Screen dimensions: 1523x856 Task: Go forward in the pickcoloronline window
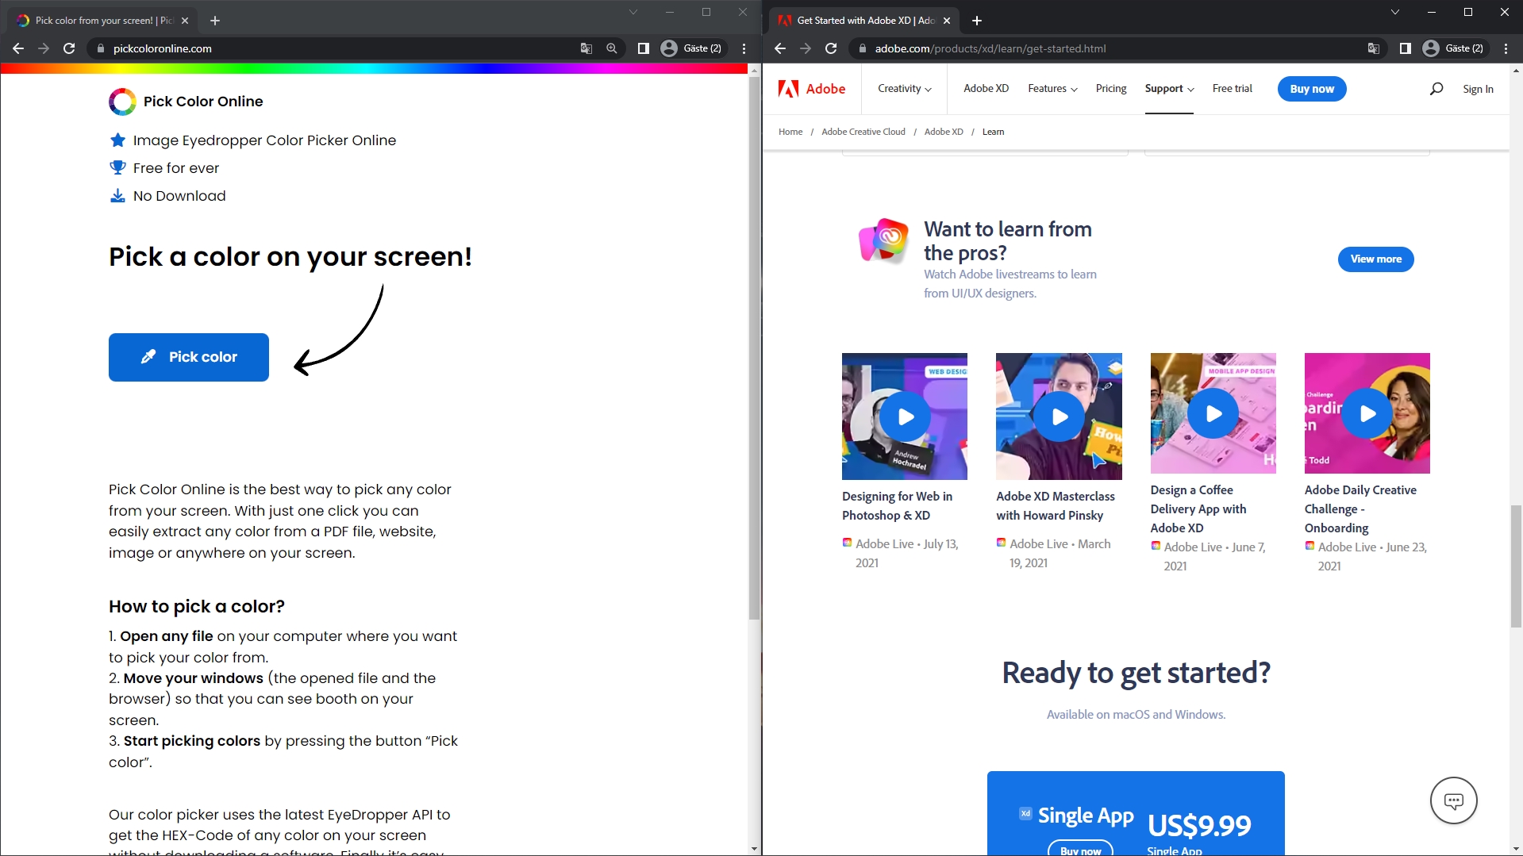[x=44, y=48]
